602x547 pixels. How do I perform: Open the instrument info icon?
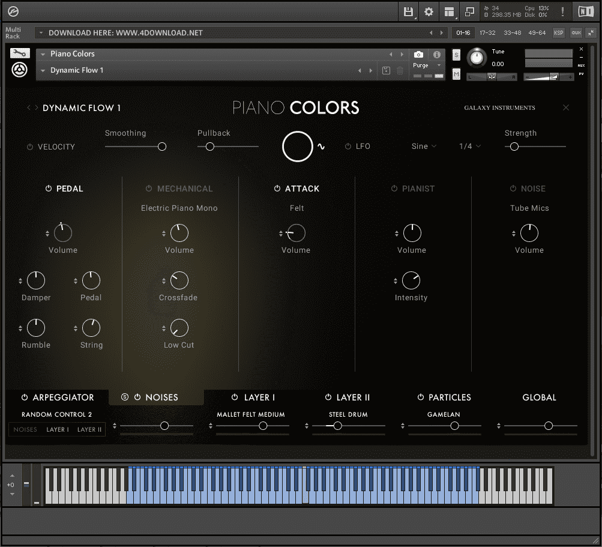click(x=436, y=55)
